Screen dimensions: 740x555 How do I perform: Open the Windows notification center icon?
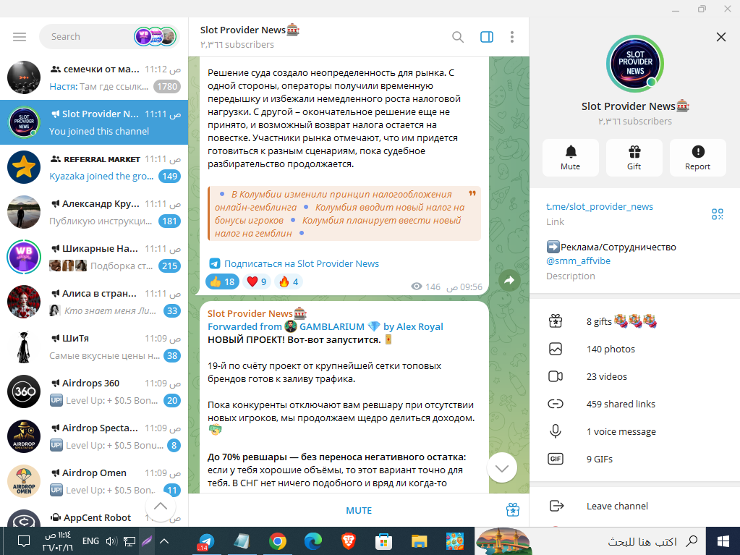tap(24, 541)
